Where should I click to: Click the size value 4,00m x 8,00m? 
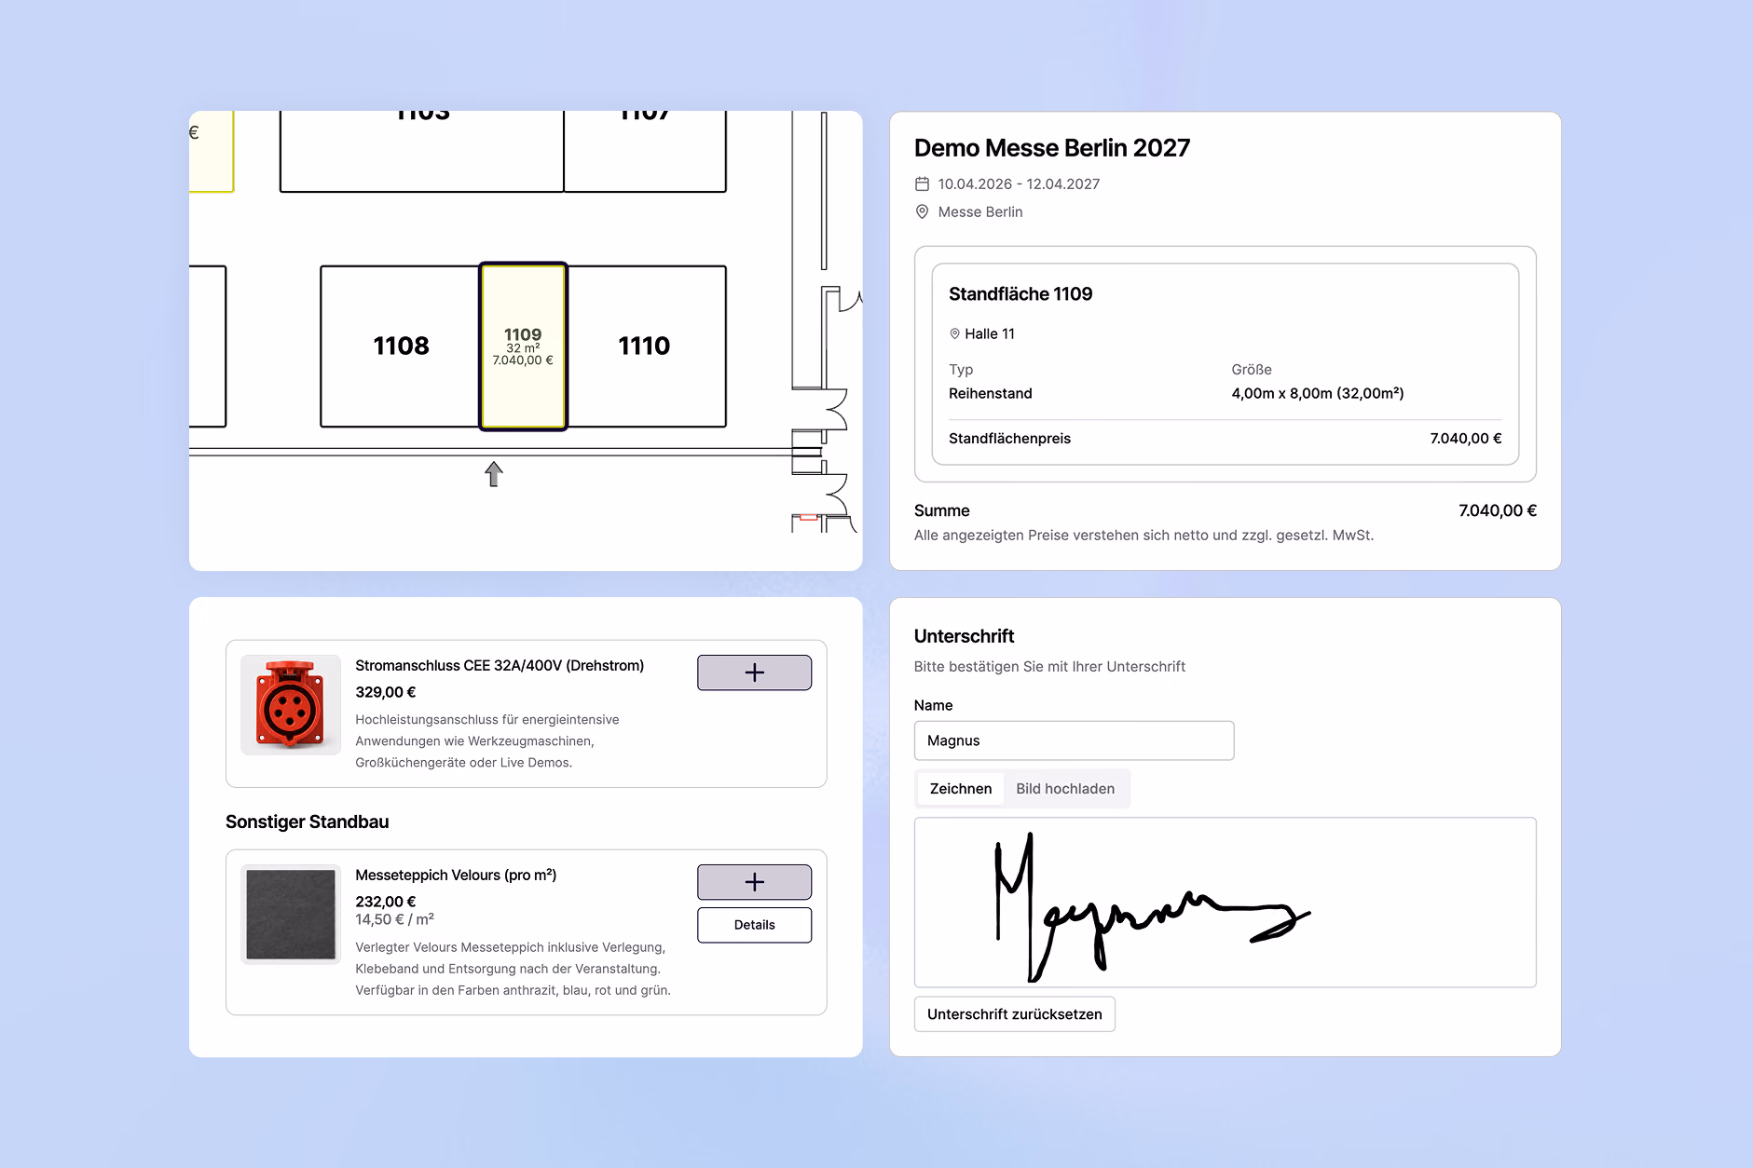point(1318,393)
